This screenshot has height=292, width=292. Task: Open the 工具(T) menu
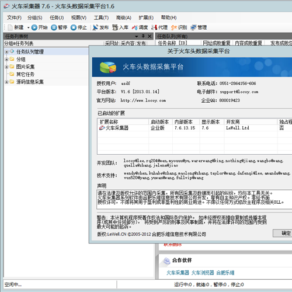coord(101,18)
